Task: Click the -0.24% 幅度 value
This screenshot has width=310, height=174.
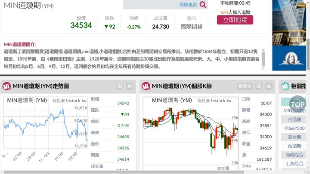Action: click(123, 125)
